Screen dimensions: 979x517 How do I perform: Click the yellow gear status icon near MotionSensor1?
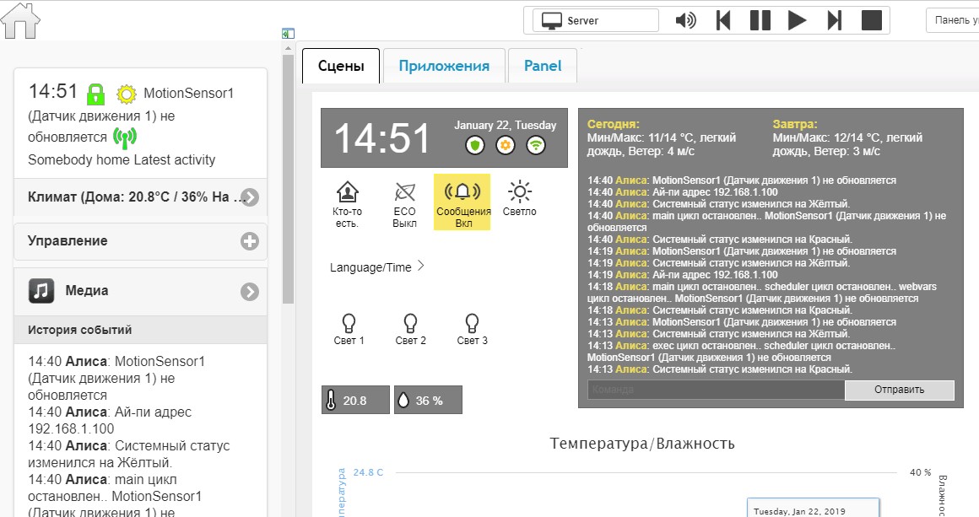point(126,94)
